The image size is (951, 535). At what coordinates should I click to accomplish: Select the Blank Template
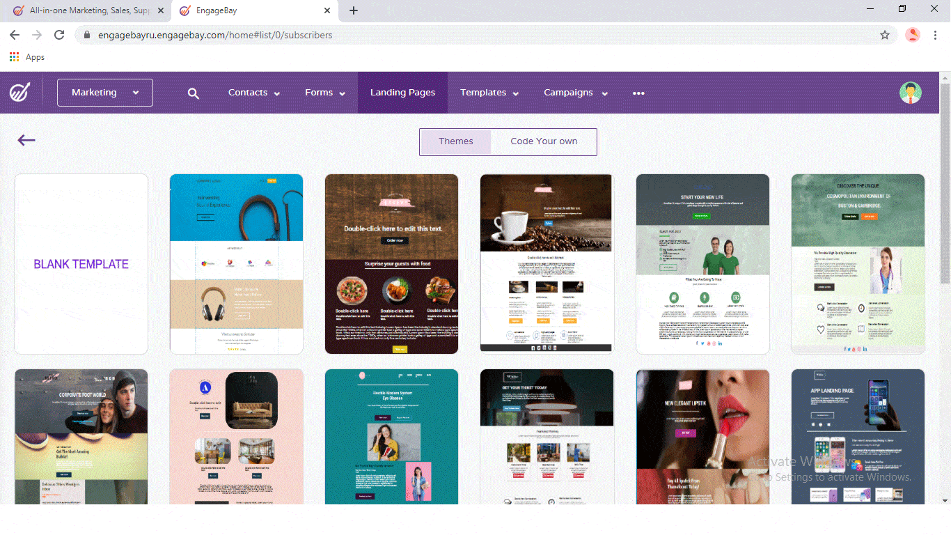click(x=81, y=264)
